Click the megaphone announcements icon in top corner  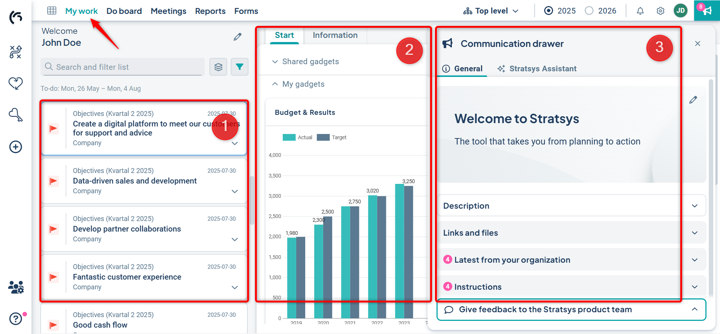(x=706, y=11)
